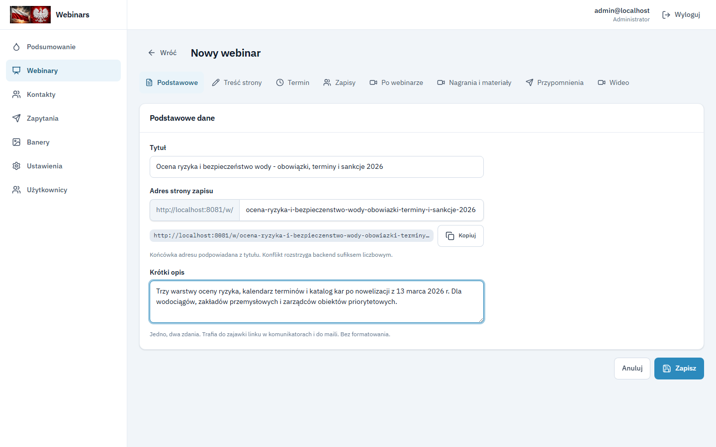716x447 pixels.
Task: Click the Kontakty people icon
Action: (x=16, y=94)
